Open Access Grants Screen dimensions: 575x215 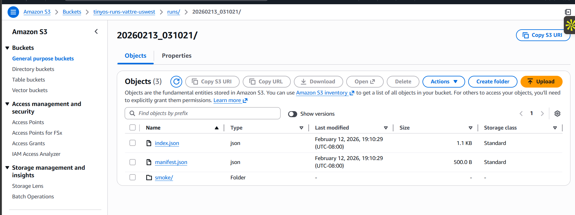[28, 143]
